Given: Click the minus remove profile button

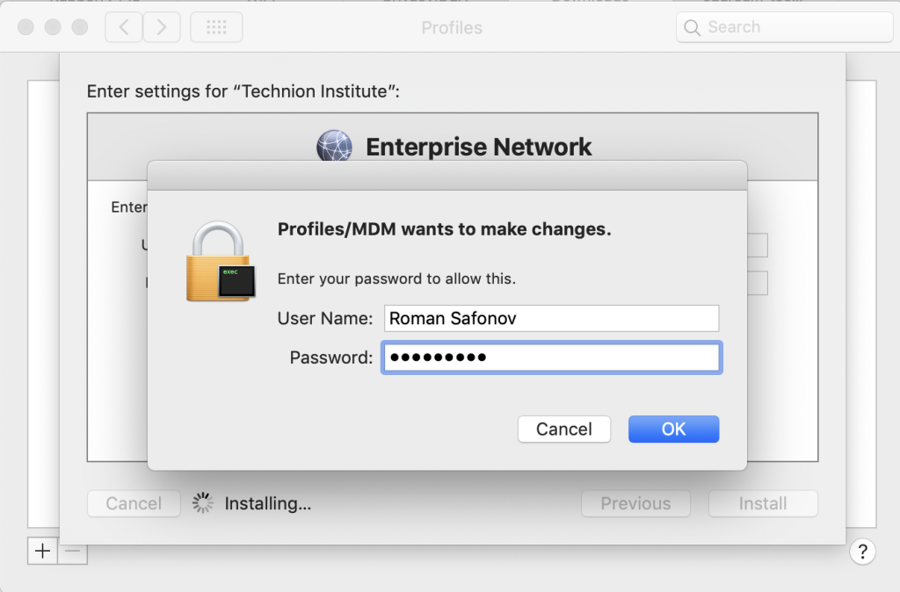Looking at the screenshot, I should click(73, 551).
